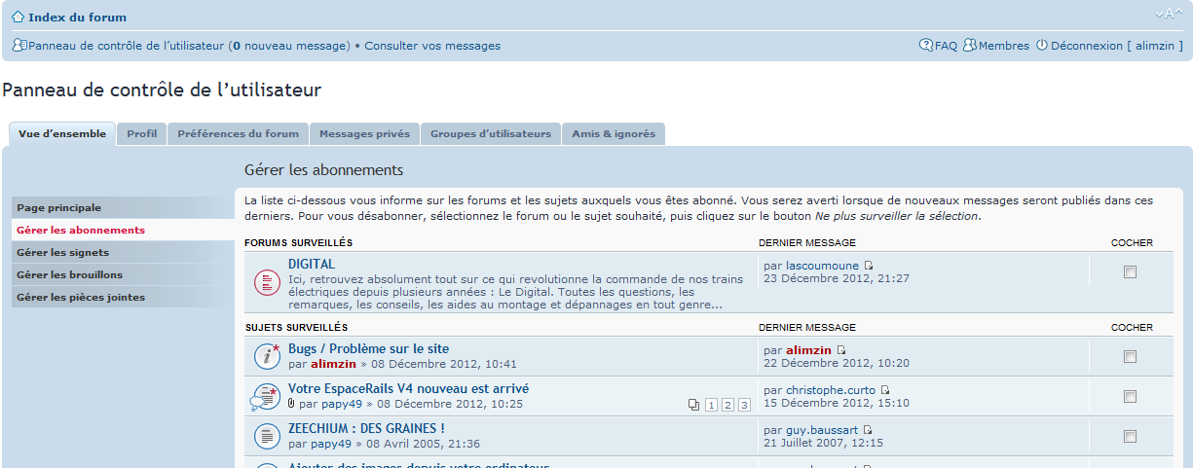The image size is (1193, 468).
Task: Open Consulter vos messages link
Action: click(432, 46)
